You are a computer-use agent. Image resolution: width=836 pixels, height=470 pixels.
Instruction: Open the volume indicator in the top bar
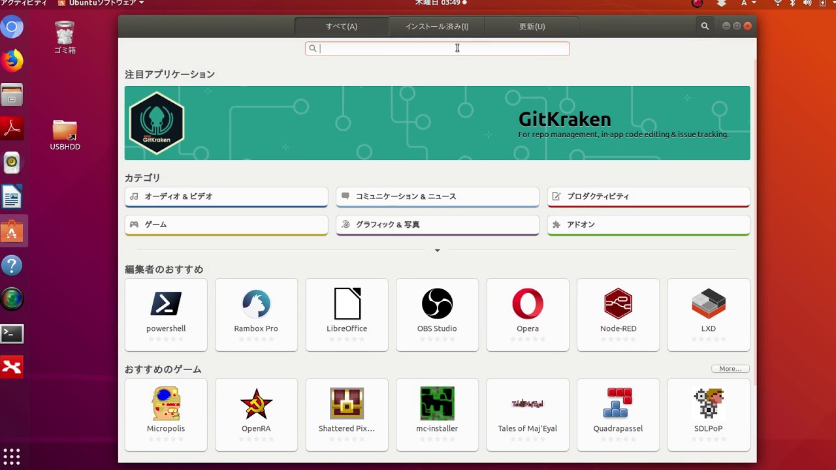point(808,3)
